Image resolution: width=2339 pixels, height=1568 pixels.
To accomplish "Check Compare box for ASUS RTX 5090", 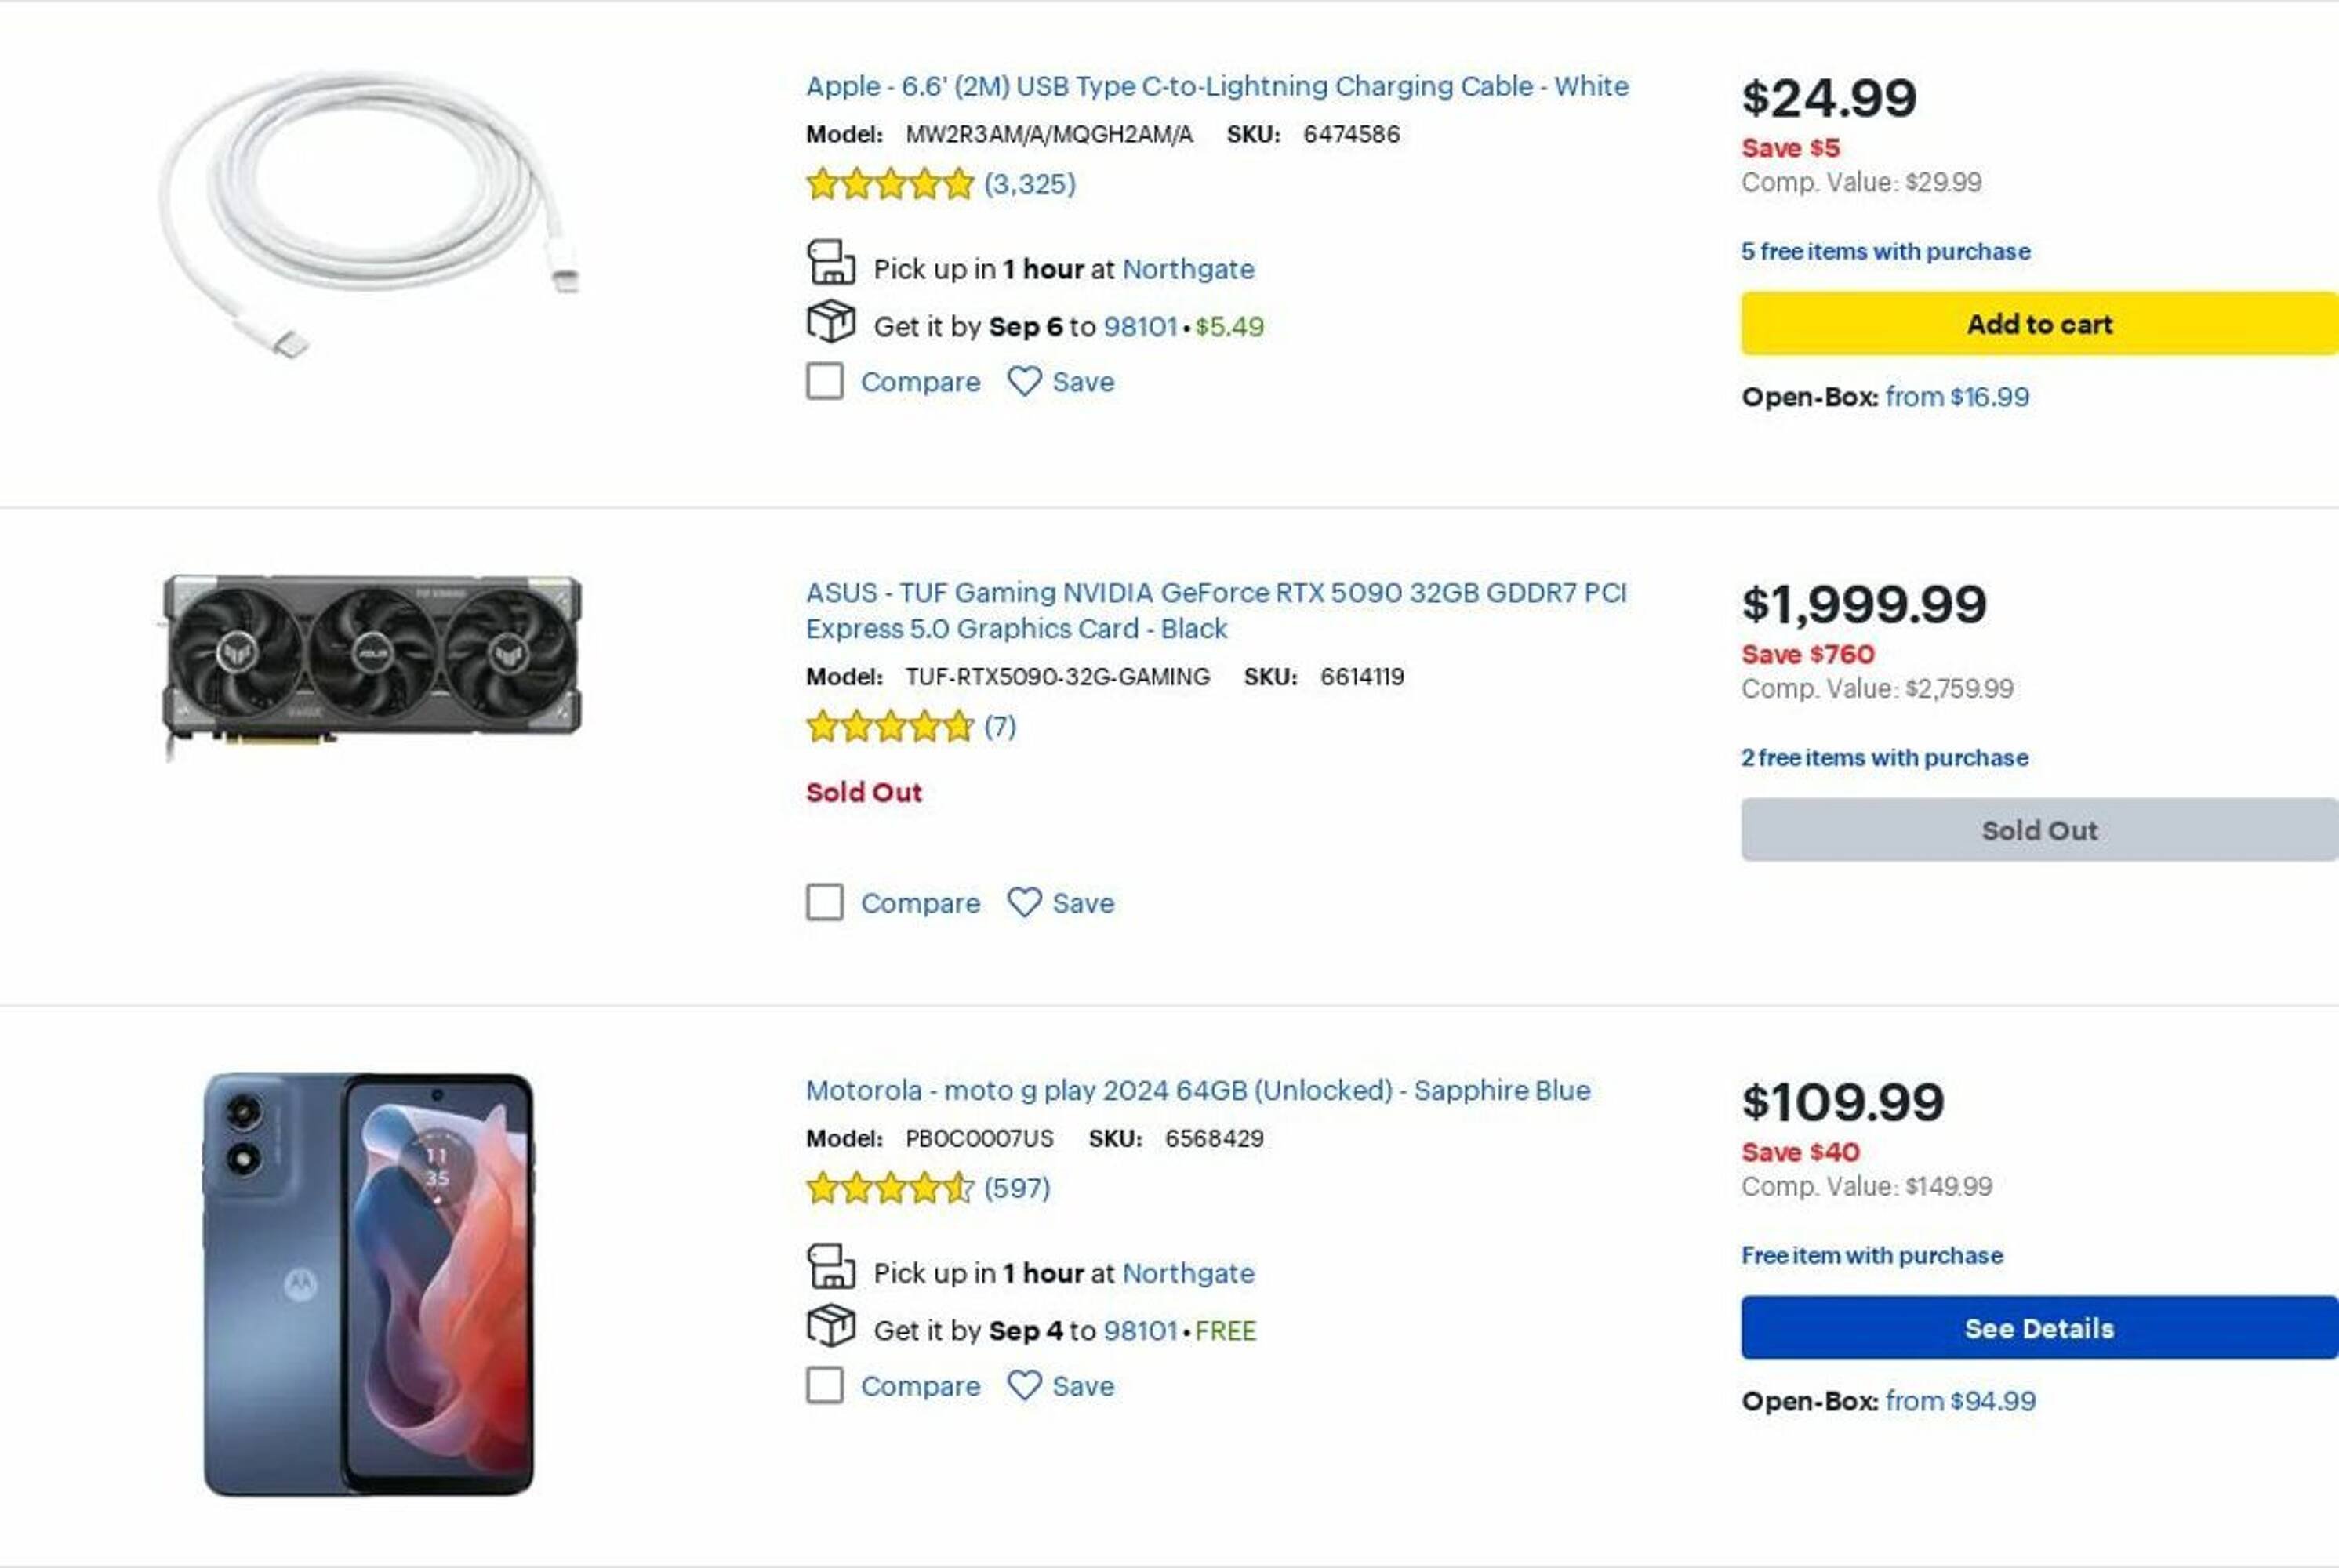I will pos(825,902).
